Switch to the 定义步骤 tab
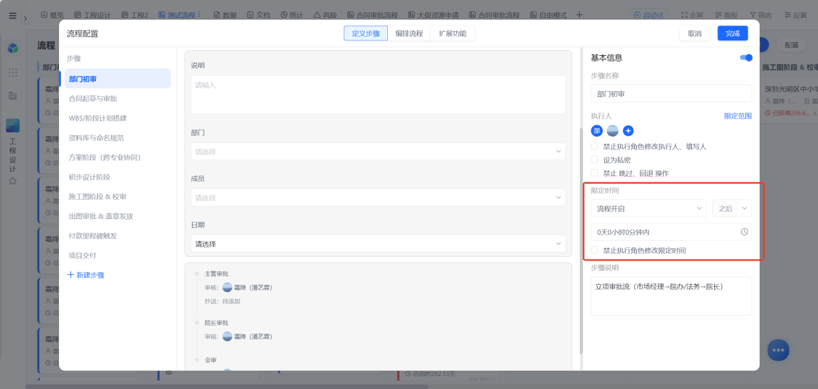This screenshot has width=818, height=389. (365, 34)
